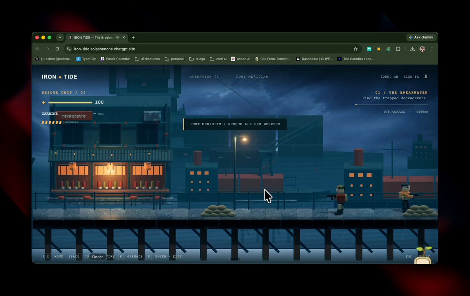
Task: Reload the page with the refresh icon
Action: coord(57,49)
